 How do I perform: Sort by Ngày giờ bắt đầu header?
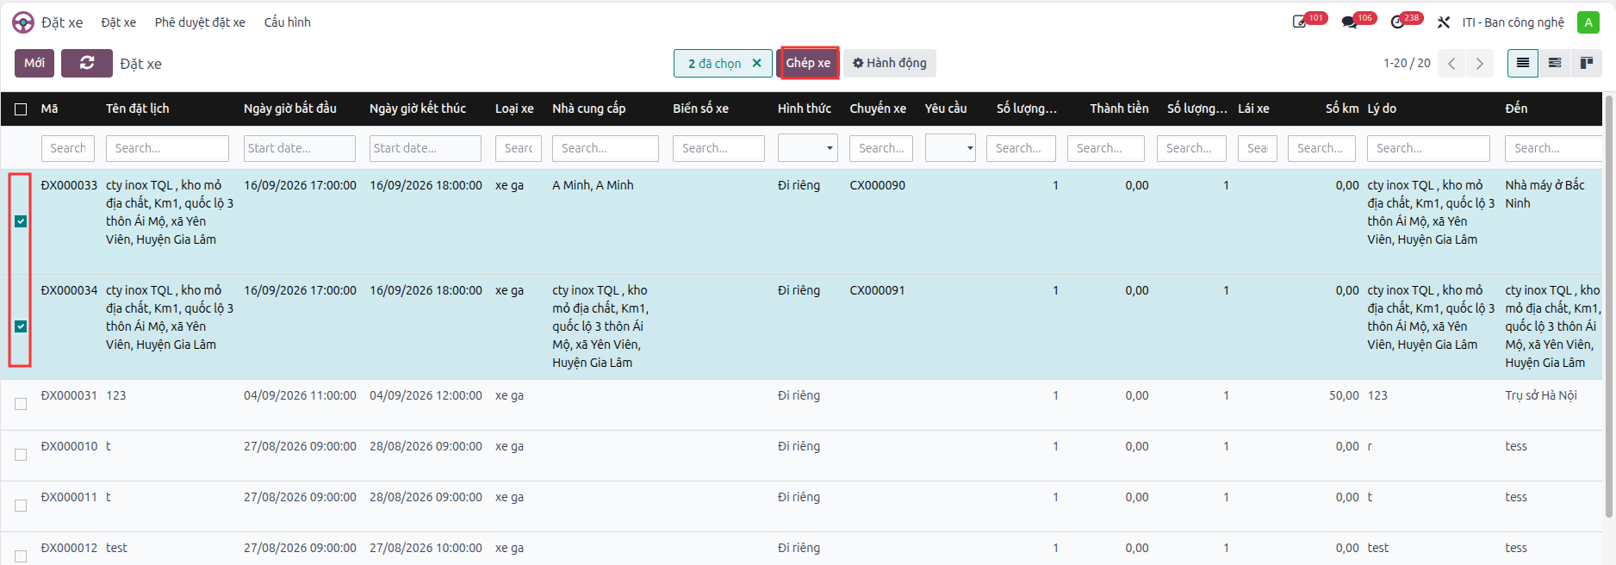pyautogui.click(x=290, y=109)
